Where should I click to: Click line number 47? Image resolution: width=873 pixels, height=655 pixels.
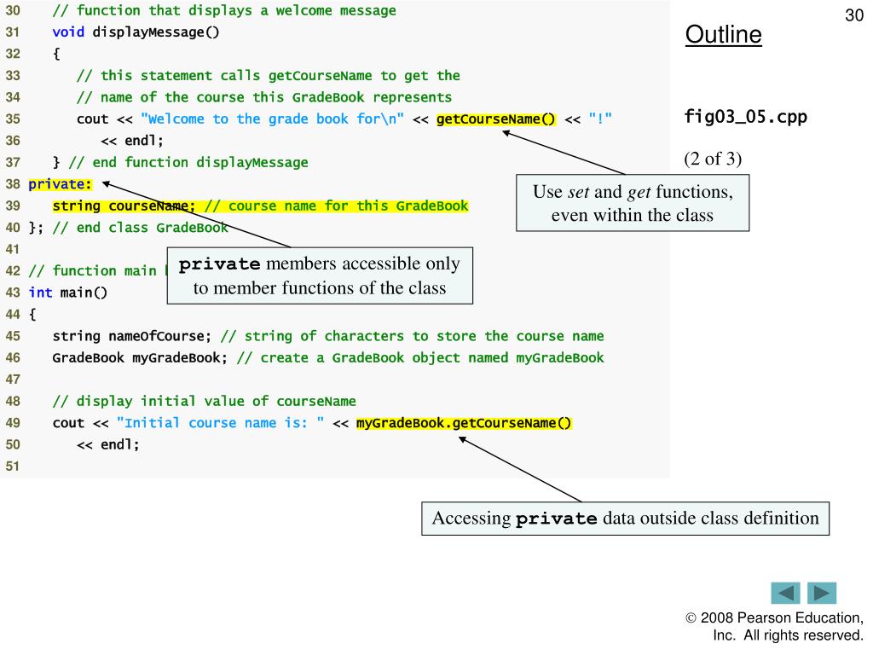(x=13, y=380)
